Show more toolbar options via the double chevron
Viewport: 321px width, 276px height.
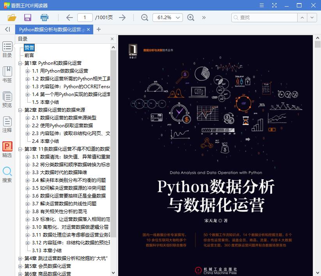click(204, 18)
